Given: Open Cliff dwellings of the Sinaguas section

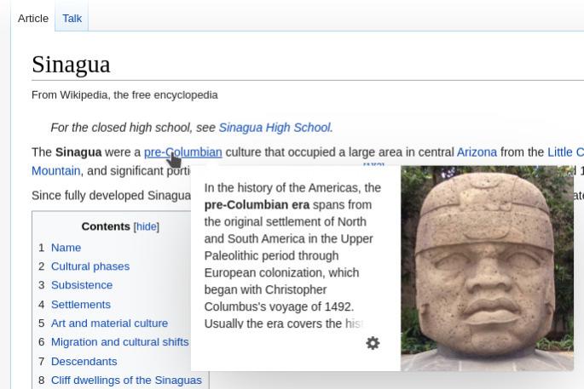Looking at the screenshot, I should pos(126,380).
